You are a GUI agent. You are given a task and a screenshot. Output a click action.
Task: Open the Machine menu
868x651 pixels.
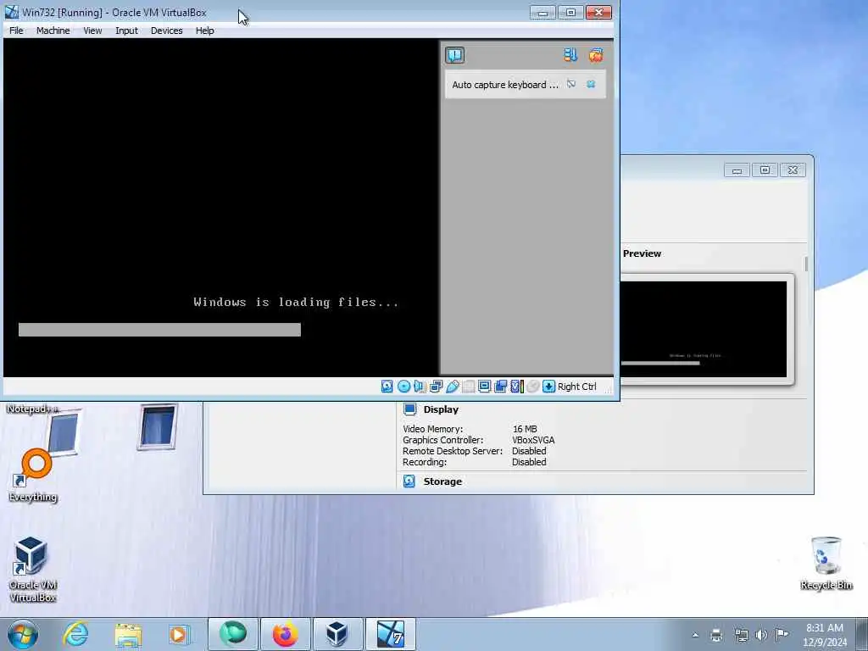pyautogui.click(x=53, y=31)
